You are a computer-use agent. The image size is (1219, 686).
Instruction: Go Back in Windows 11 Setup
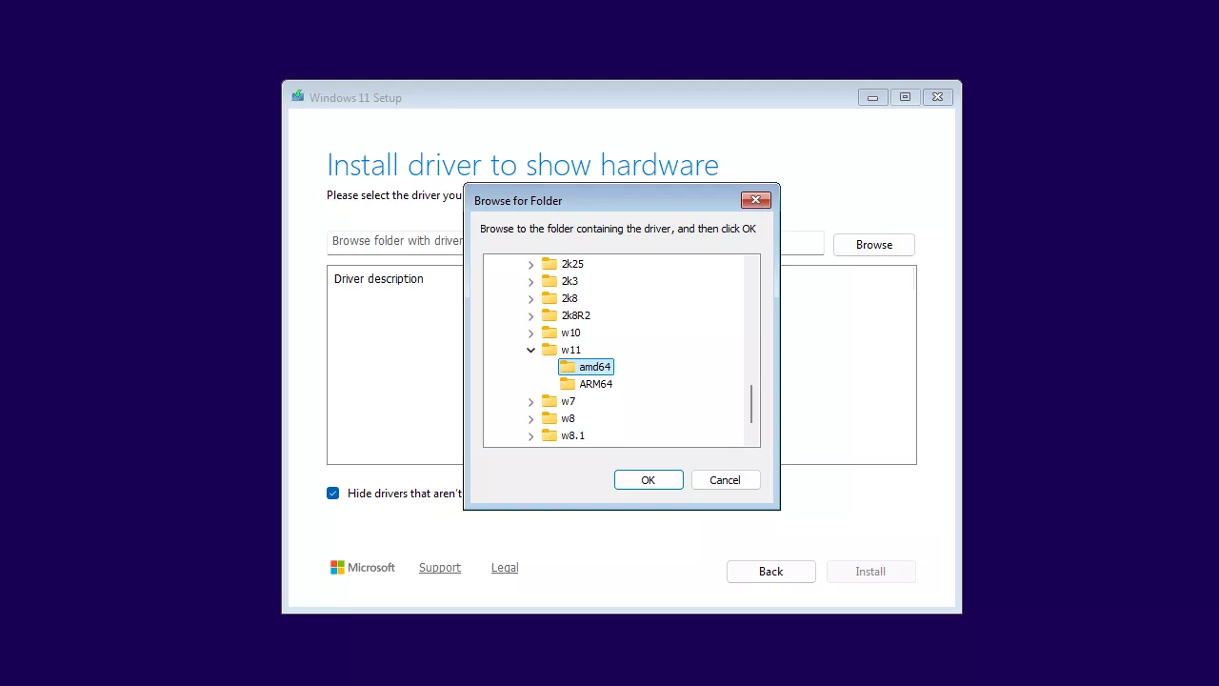[771, 572]
